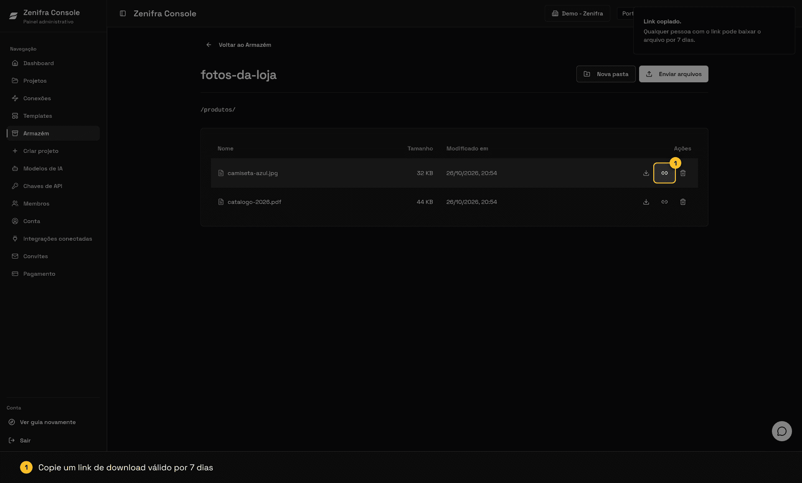Open Modelos de IA
The width and height of the screenshot is (802, 483).
[x=53, y=168]
